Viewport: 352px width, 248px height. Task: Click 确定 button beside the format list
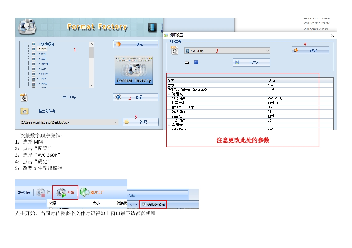136,44
